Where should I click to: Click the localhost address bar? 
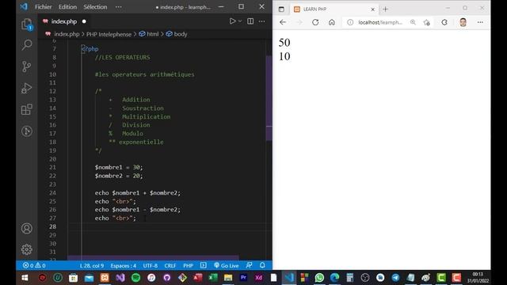pos(380,22)
